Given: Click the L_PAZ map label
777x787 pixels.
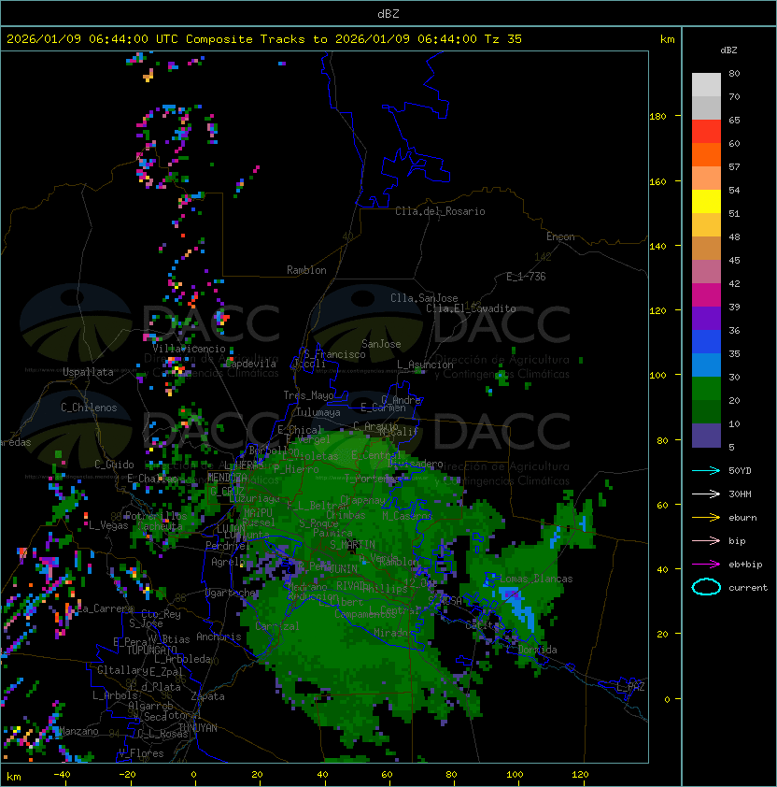Looking at the screenshot, I should point(630,687).
